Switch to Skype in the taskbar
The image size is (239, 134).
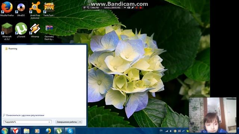click(x=70, y=131)
